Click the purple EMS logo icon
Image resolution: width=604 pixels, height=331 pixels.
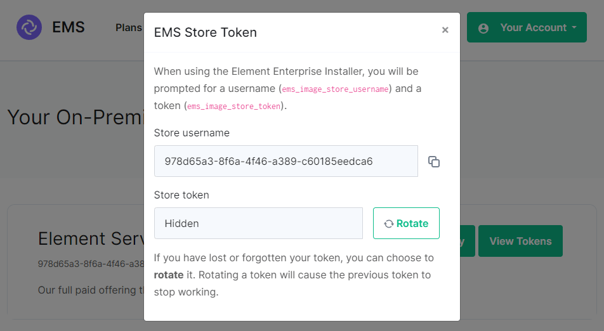tap(29, 27)
